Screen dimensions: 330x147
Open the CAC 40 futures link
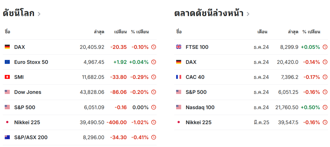point(195,77)
